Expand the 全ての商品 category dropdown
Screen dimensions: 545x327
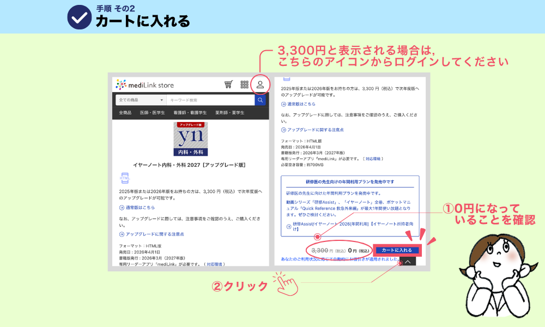[141, 100]
